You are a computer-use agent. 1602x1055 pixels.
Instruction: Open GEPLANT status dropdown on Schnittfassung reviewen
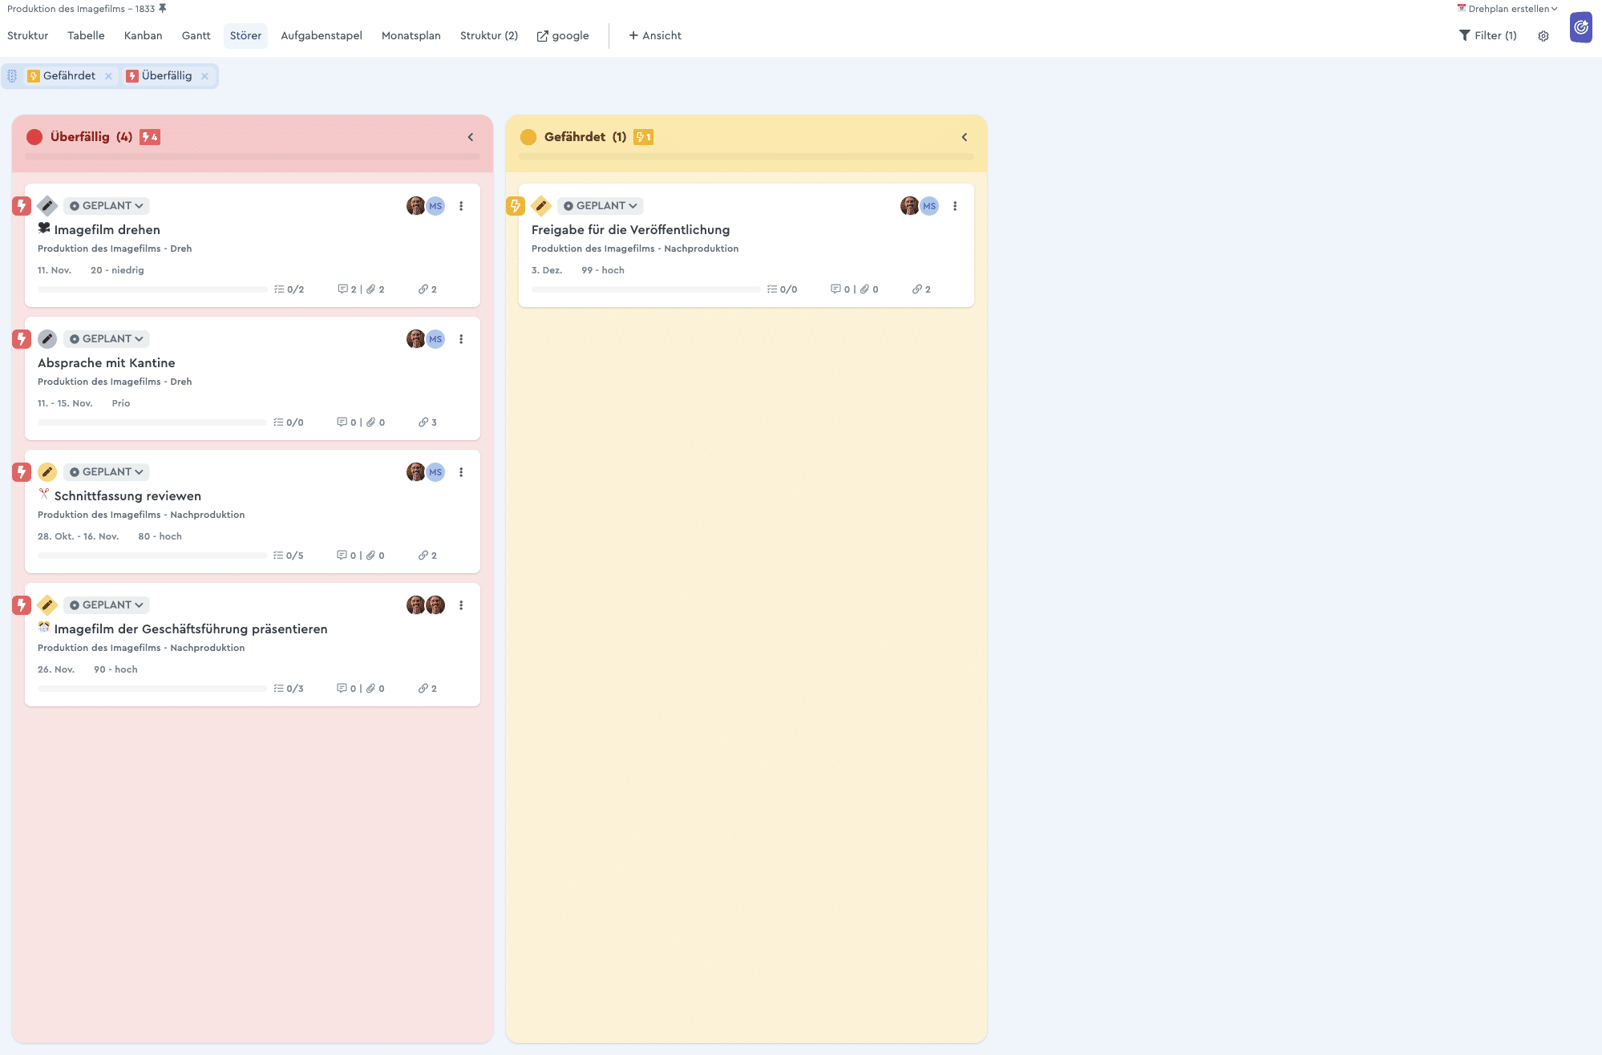coord(107,472)
